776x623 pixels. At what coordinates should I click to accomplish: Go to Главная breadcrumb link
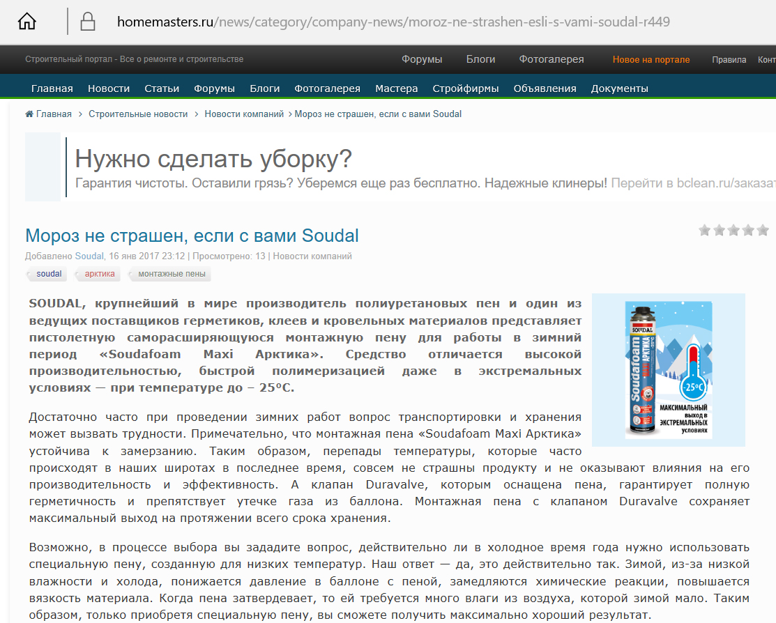coord(54,114)
